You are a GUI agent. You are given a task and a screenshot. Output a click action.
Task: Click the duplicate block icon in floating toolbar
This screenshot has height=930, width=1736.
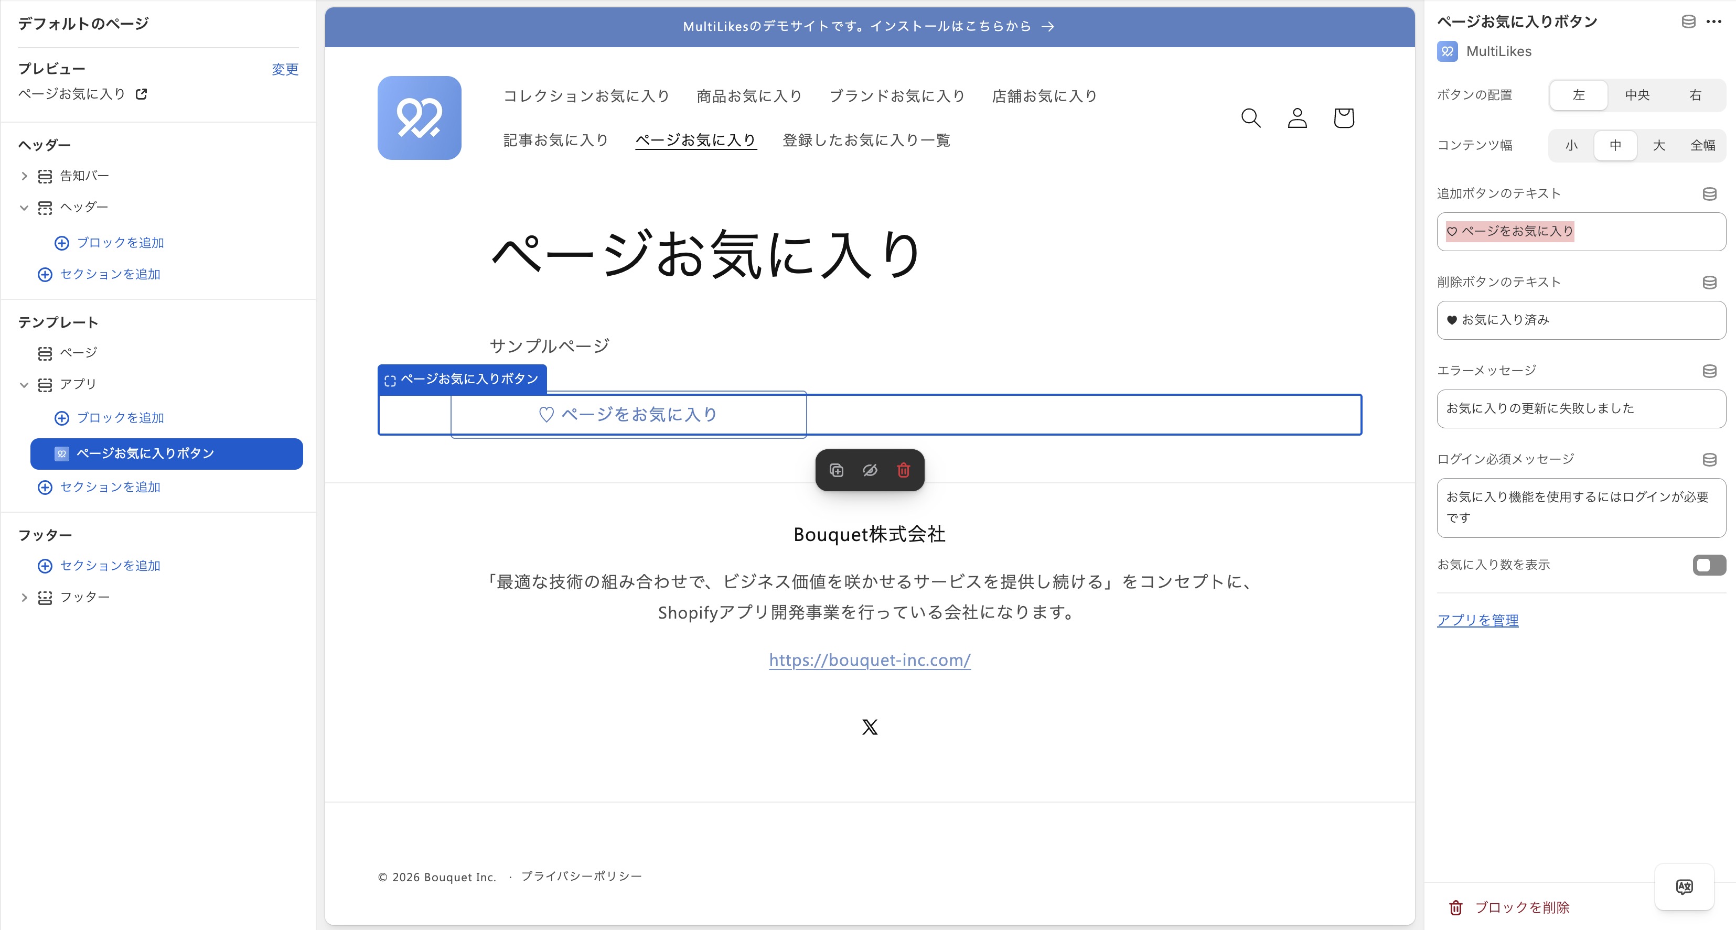(837, 470)
